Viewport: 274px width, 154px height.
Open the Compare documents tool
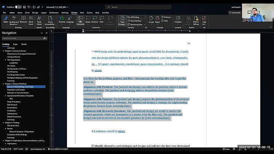click(178, 20)
